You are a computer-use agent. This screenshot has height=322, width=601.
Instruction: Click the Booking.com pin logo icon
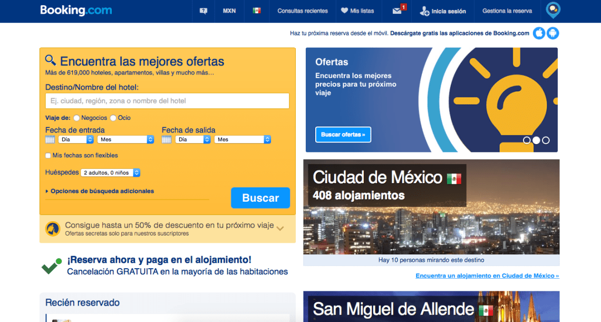552,10
